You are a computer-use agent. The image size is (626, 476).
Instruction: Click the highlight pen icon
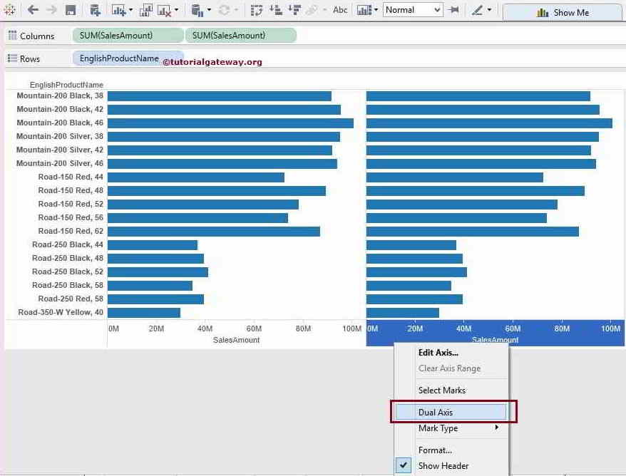(477, 10)
